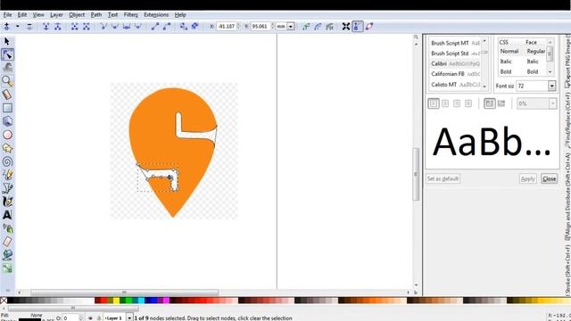The image size is (571, 321).
Task: Select the Edit paths by nodes tool
Action: (7, 54)
